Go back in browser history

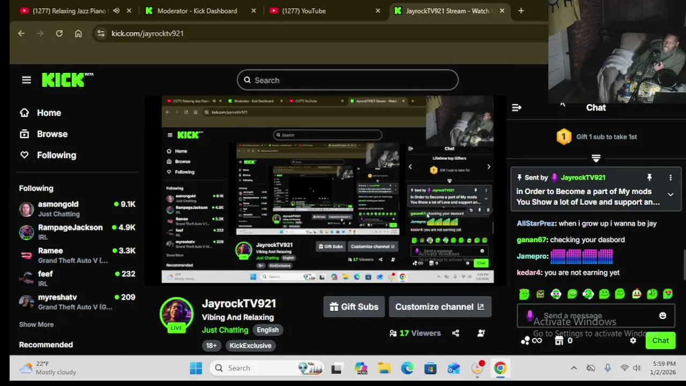pos(21,33)
